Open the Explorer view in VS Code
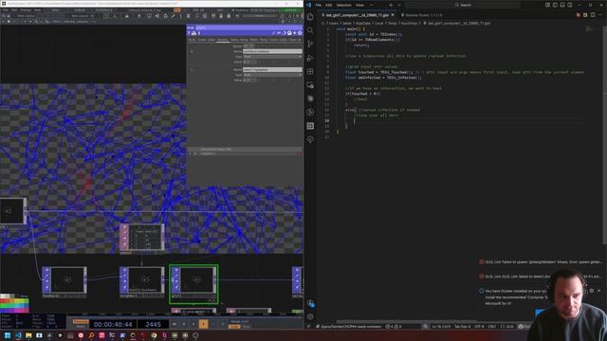The image size is (607, 341). (310, 17)
